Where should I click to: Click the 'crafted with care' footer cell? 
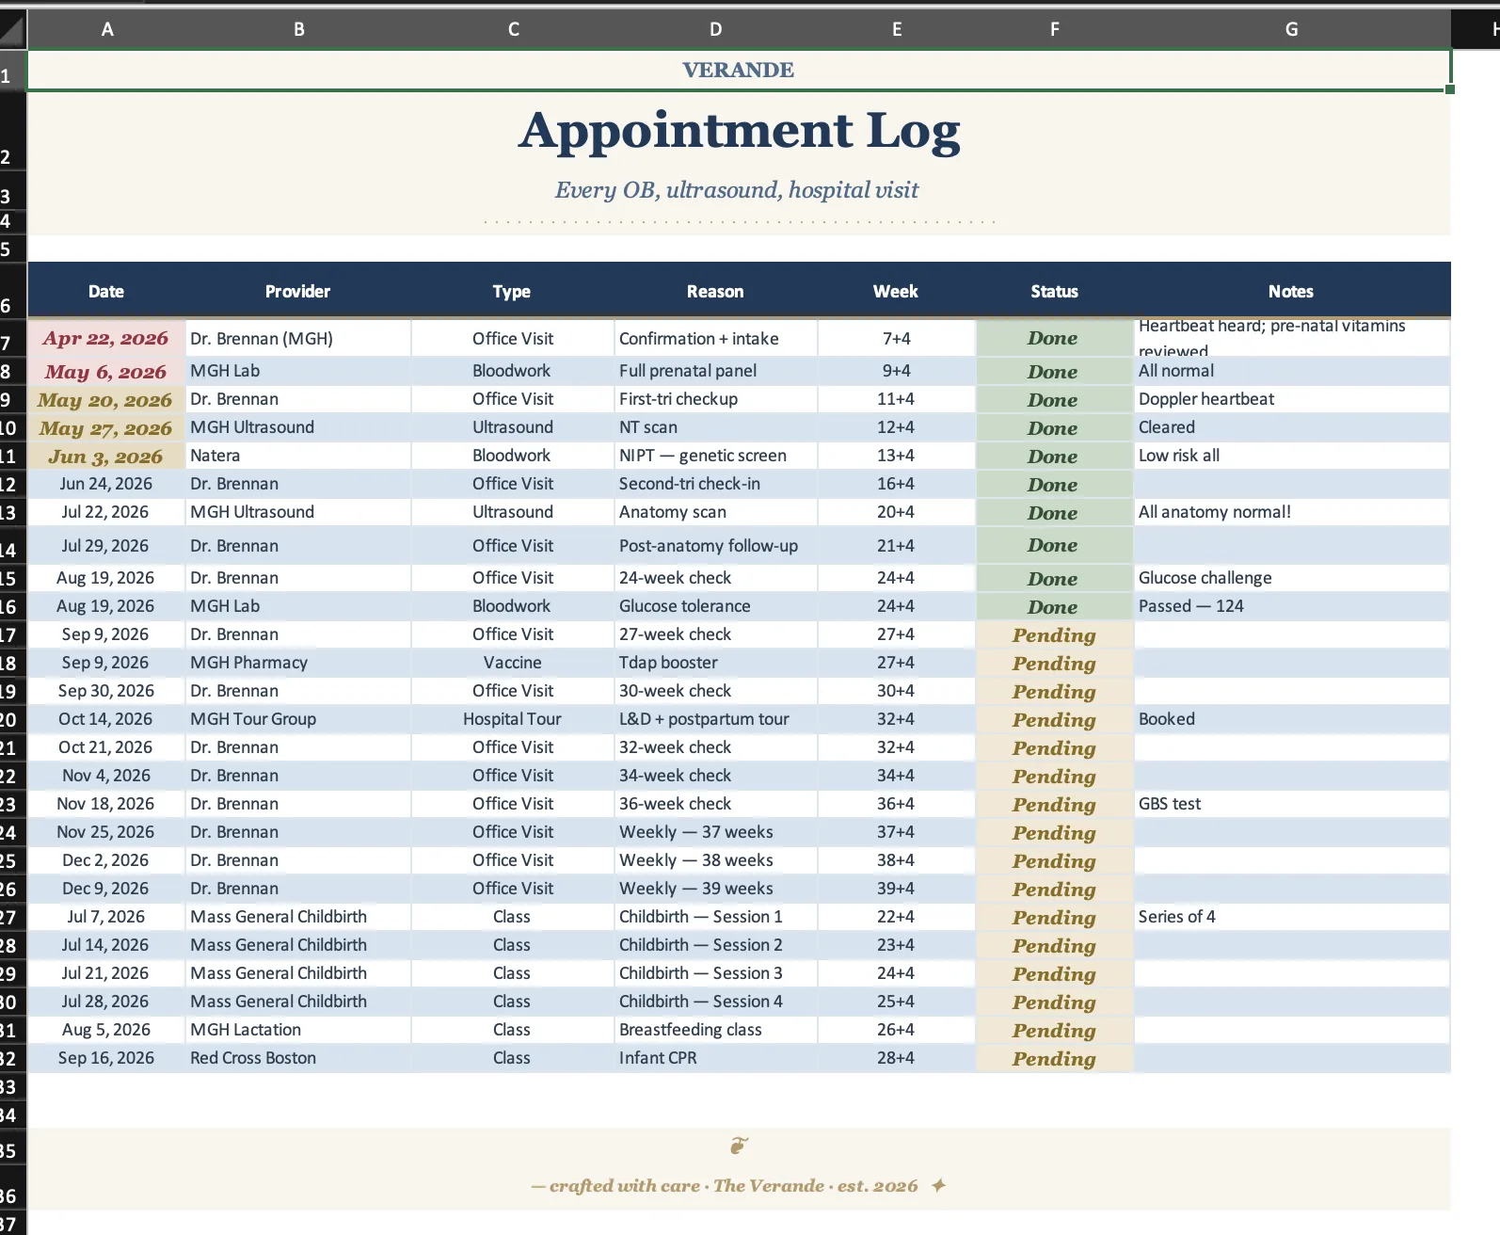click(739, 1186)
